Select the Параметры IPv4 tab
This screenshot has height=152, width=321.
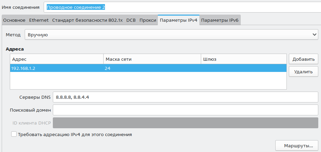[x=178, y=20]
